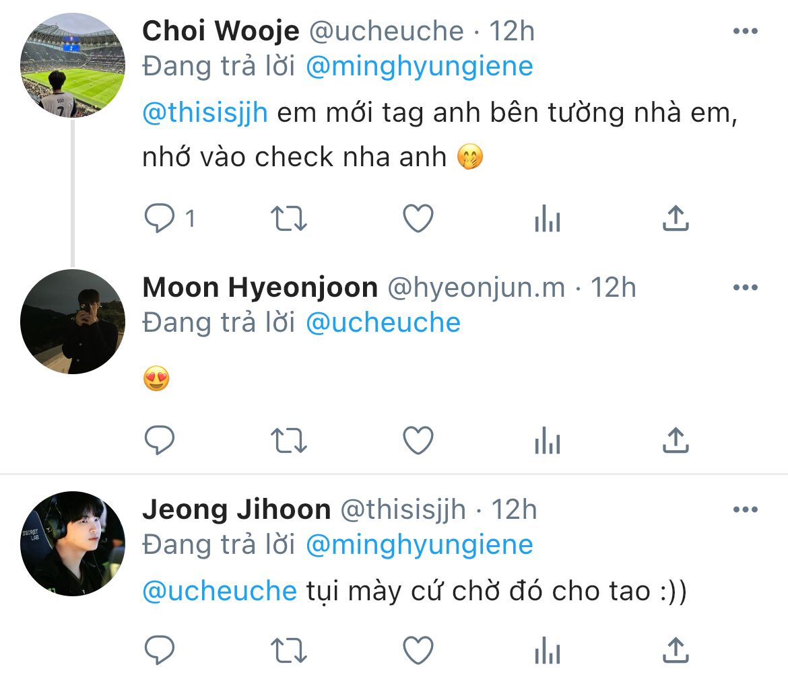
Task: Like Choi Wooje's tweet
Action: pyautogui.click(x=418, y=219)
